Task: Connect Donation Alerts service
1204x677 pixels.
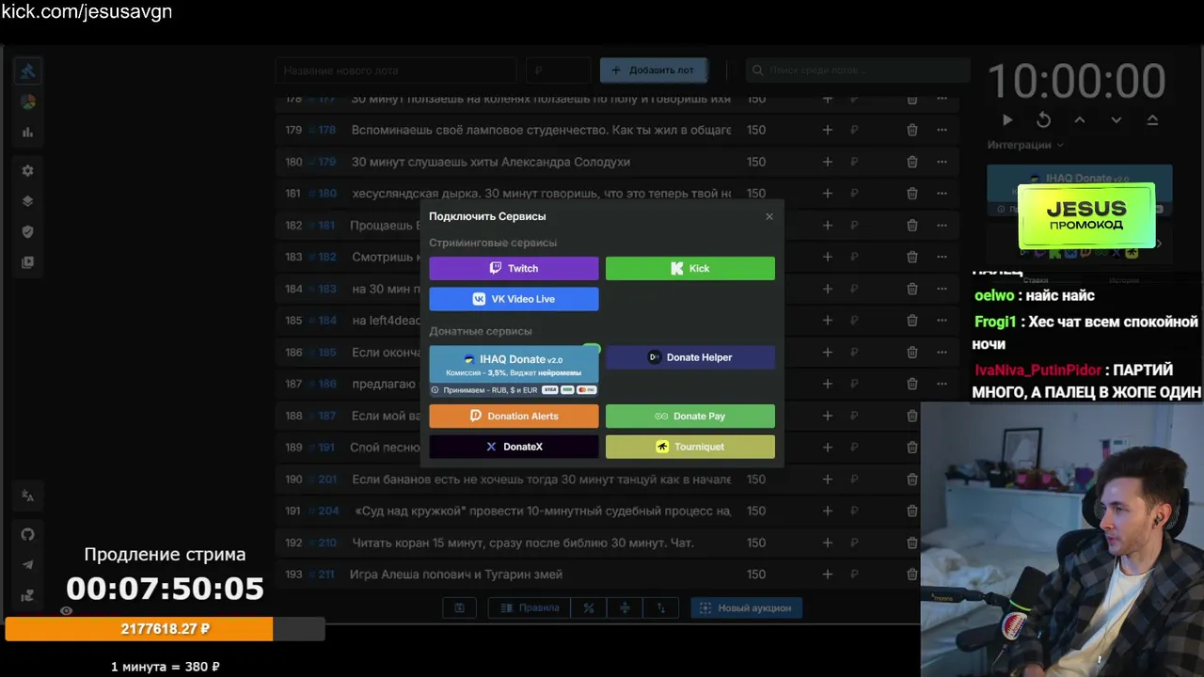Action: point(514,416)
